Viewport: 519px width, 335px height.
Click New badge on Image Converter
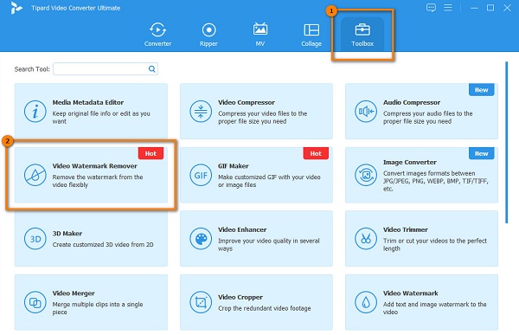[481, 153]
